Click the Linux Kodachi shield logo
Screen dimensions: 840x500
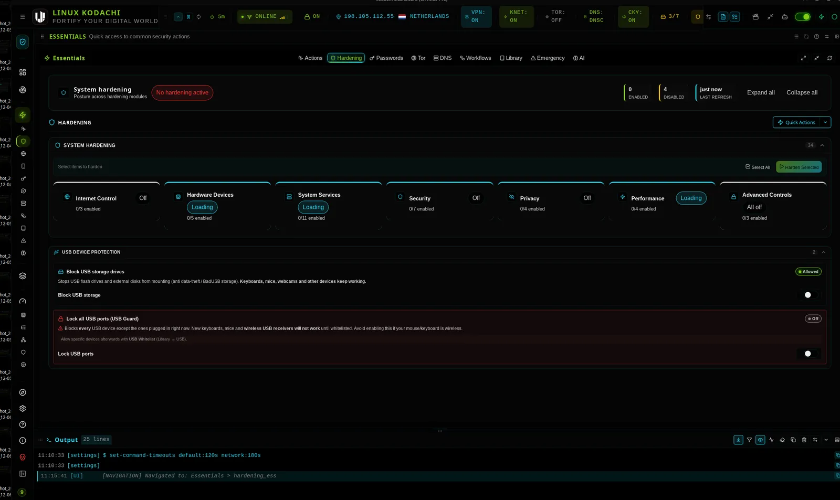[x=40, y=17]
